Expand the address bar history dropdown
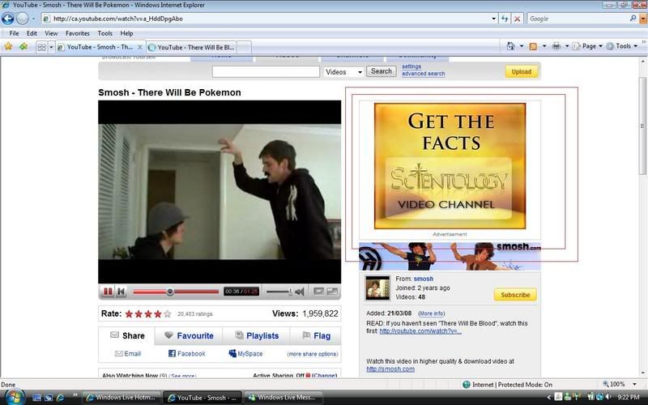Viewport: 648px width, 405px height. tap(493, 19)
